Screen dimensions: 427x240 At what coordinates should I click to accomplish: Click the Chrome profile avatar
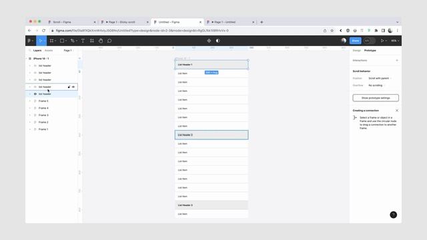click(x=390, y=31)
